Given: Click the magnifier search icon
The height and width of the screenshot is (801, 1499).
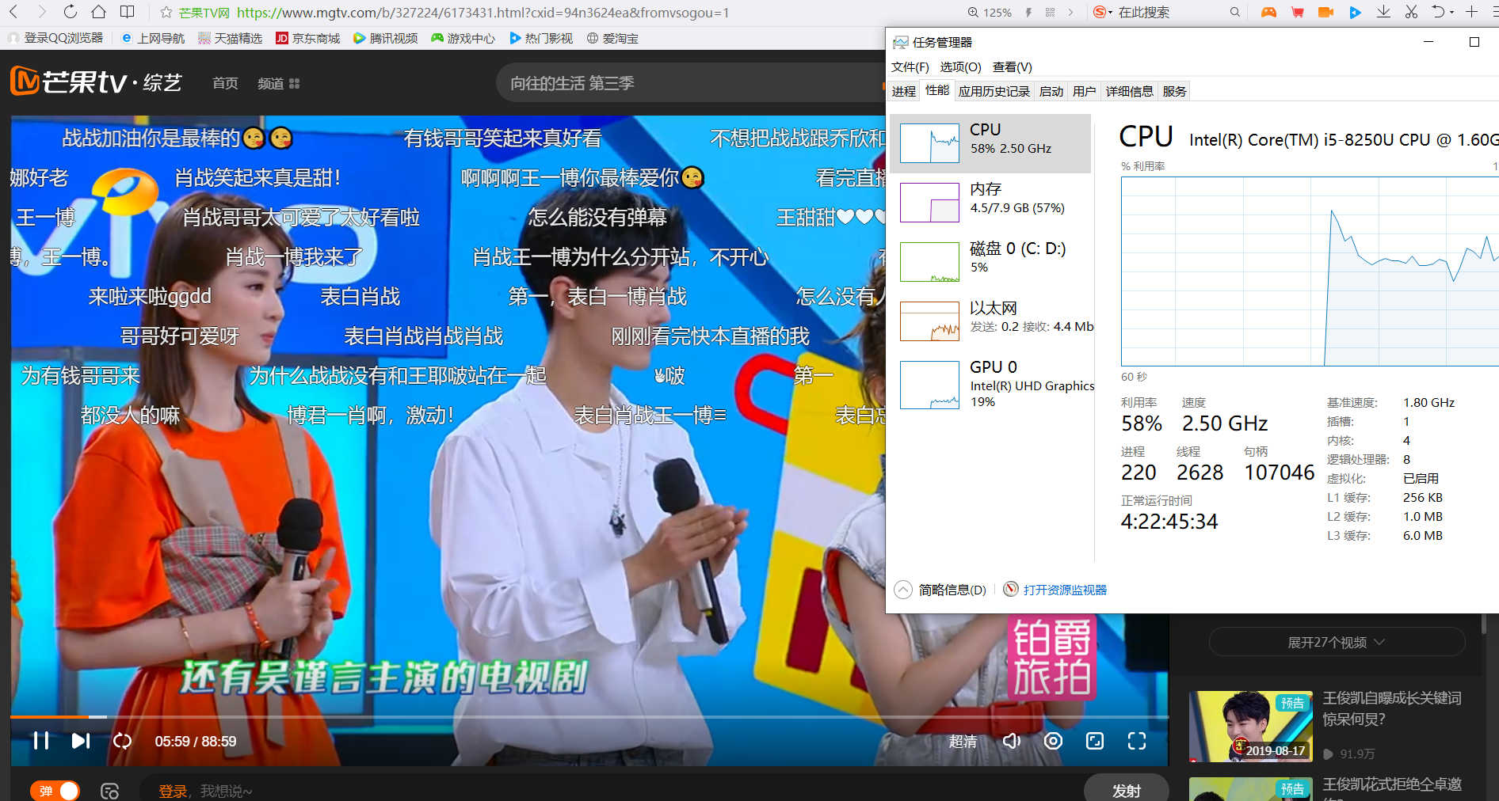Looking at the screenshot, I should tap(1234, 13).
